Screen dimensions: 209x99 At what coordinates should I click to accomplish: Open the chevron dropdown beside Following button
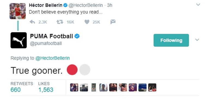tap(197, 40)
